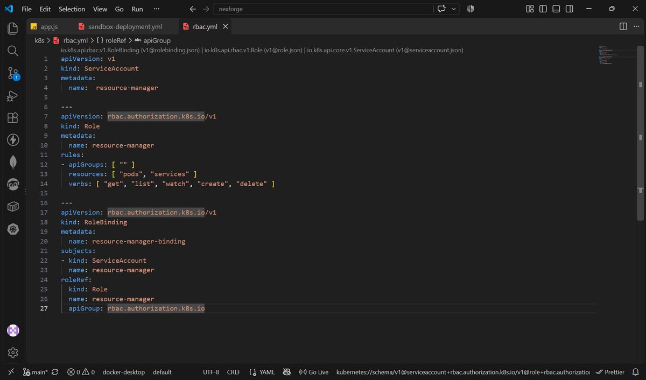Click the main* branch indicator

36,372
